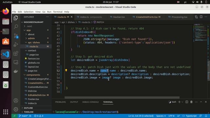This screenshot has height=118, width=210.
Task: Open Ubuntu Software from the dock
Action: click(x=6, y=41)
